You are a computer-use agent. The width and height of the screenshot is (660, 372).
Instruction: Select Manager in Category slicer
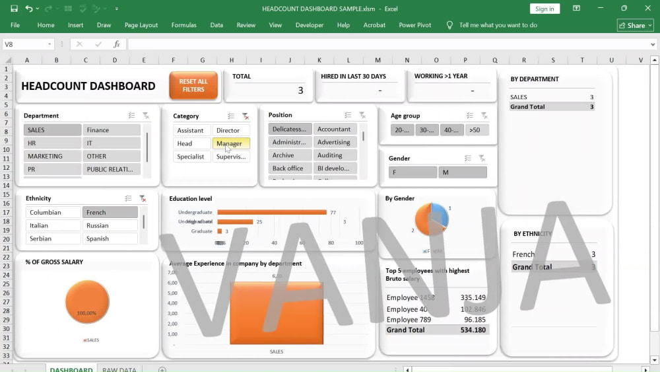coord(231,143)
